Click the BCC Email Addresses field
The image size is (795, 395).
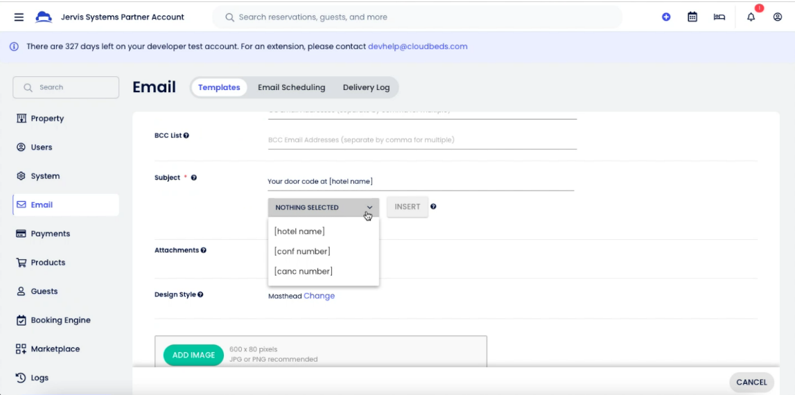pos(422,140)
